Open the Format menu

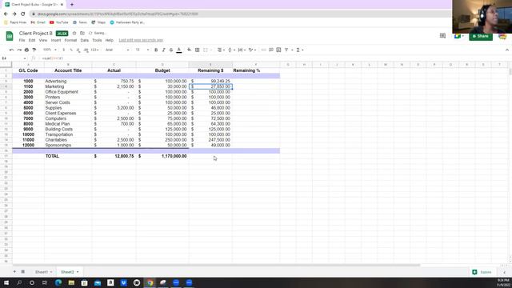tap(70, 40)
